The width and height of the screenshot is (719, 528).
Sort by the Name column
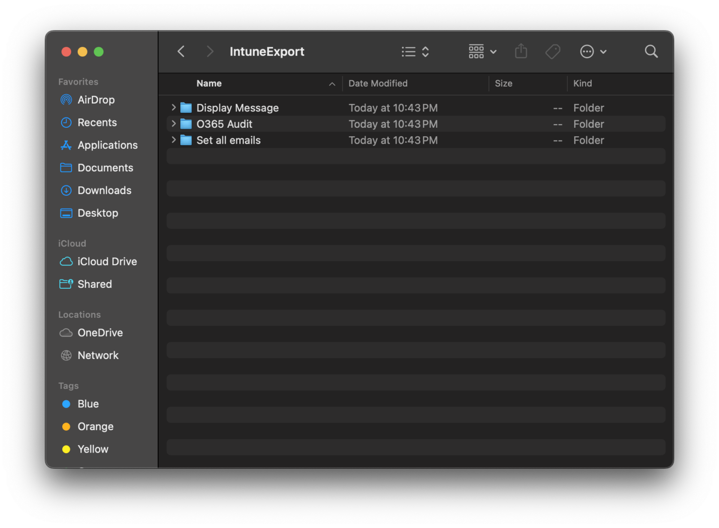tap(209, 83)
